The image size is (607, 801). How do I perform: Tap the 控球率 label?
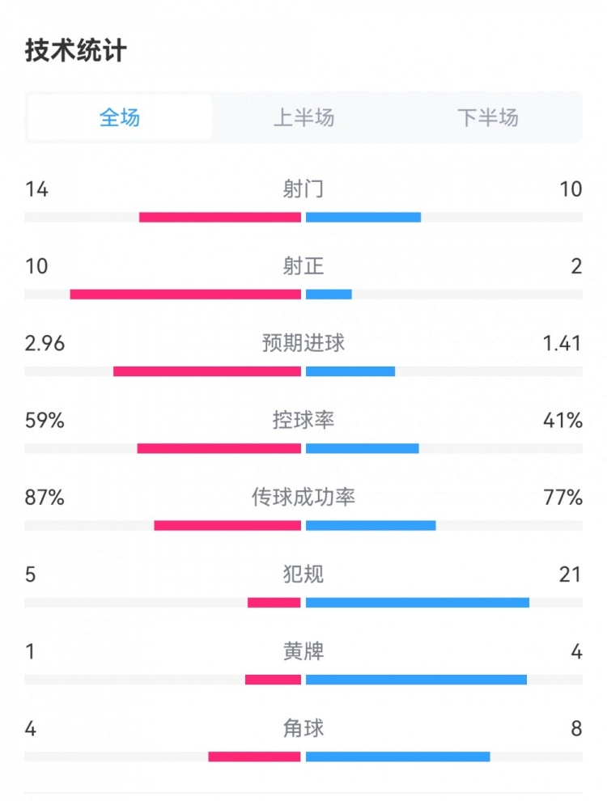(303, 420)
